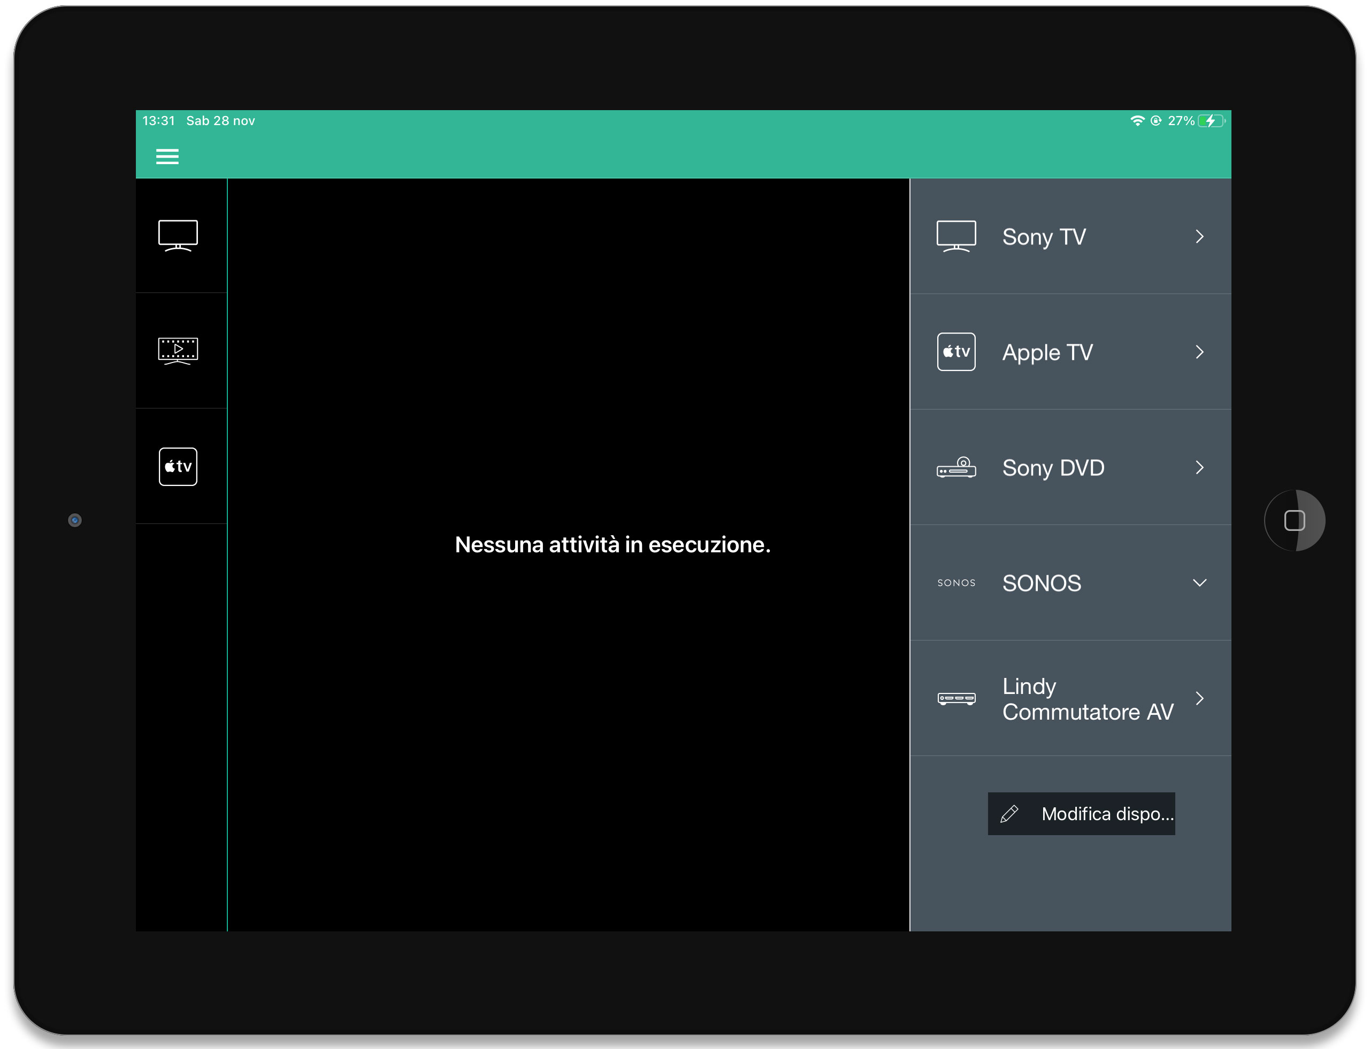Click the Lindy AV switch icon
This screenshot has width=1370, height=1049.
pyautogui.click(x=956, y=698)
